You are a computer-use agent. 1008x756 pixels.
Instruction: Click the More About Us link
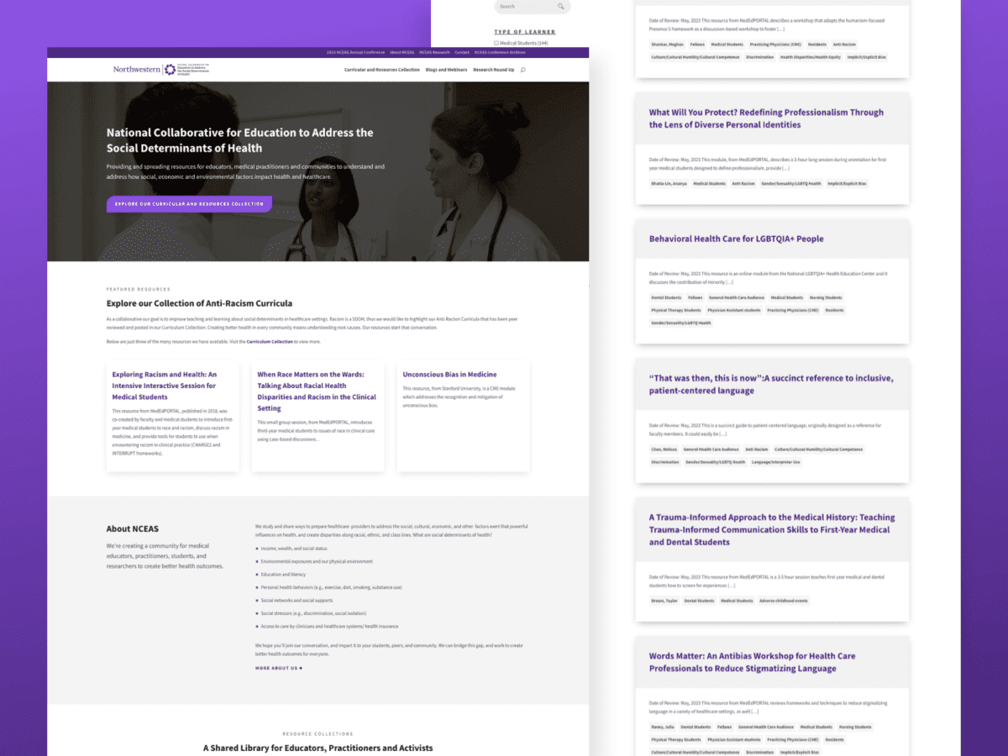point(278,669)
